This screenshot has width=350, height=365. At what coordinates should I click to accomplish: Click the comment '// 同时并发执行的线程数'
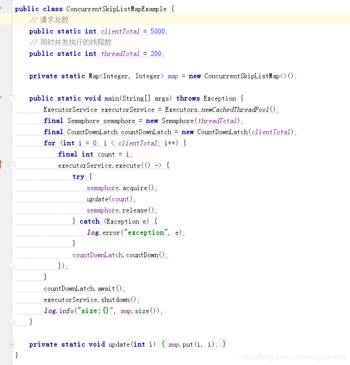tap(71, 42)
